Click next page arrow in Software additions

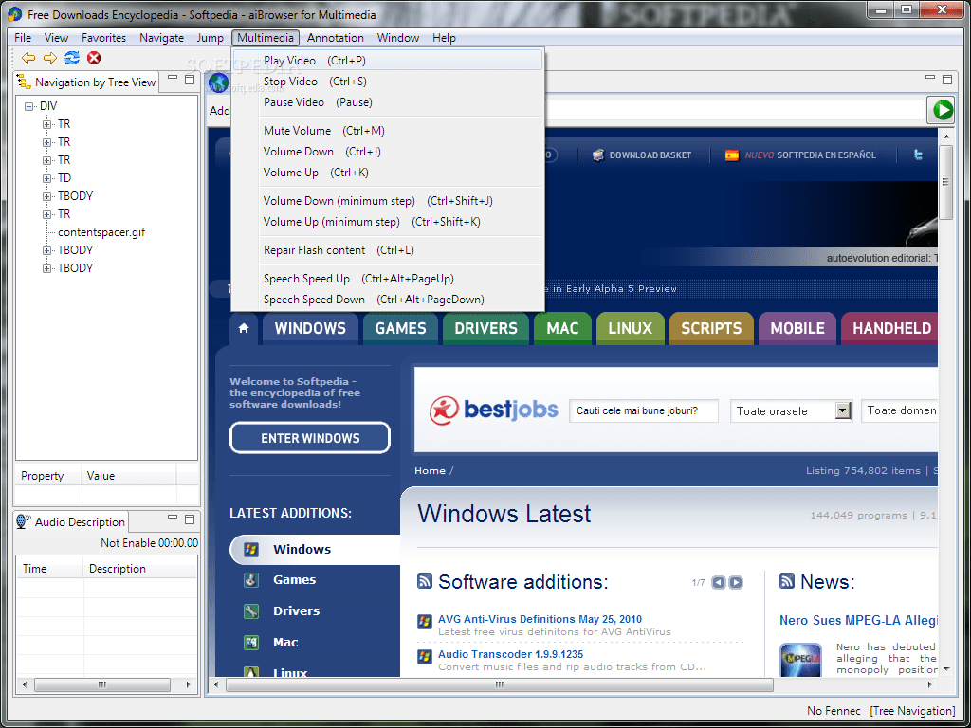(x=736, y=582)
